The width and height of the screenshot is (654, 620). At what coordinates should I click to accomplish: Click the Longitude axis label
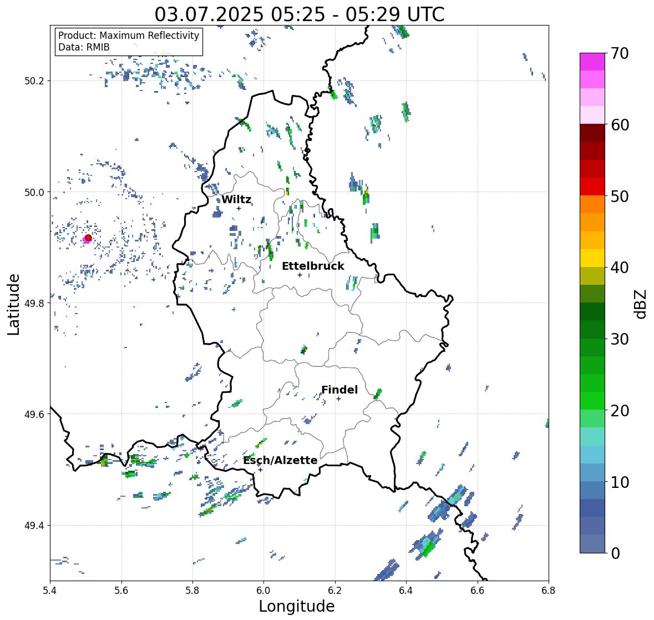pyautogui.click(x=297, y=606)
